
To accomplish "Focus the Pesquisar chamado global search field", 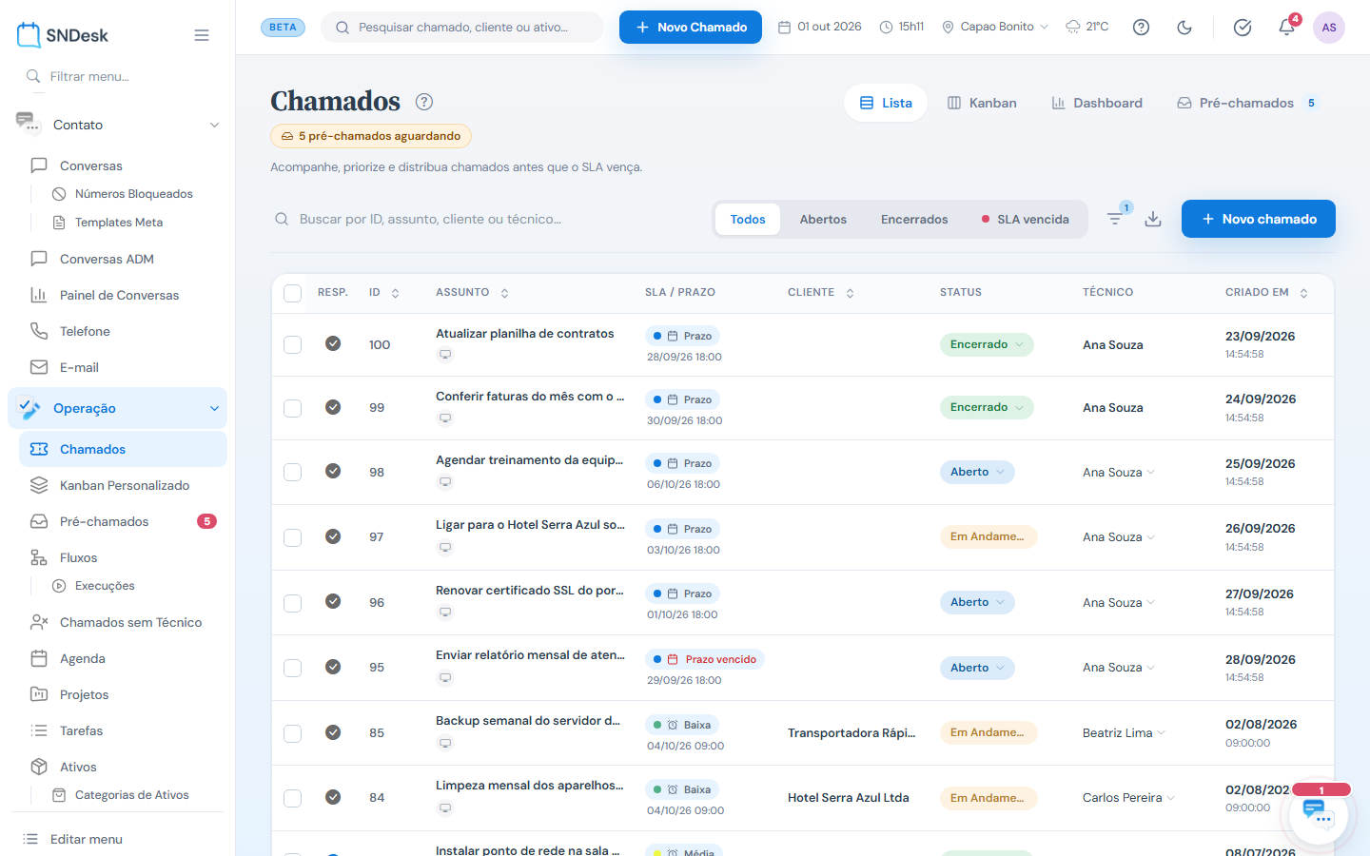I will tap(462, 27).
